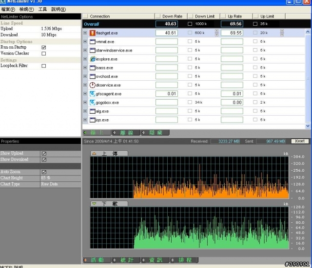
Task: Click the svchost.exe process icon
Action: coord(92,76)
